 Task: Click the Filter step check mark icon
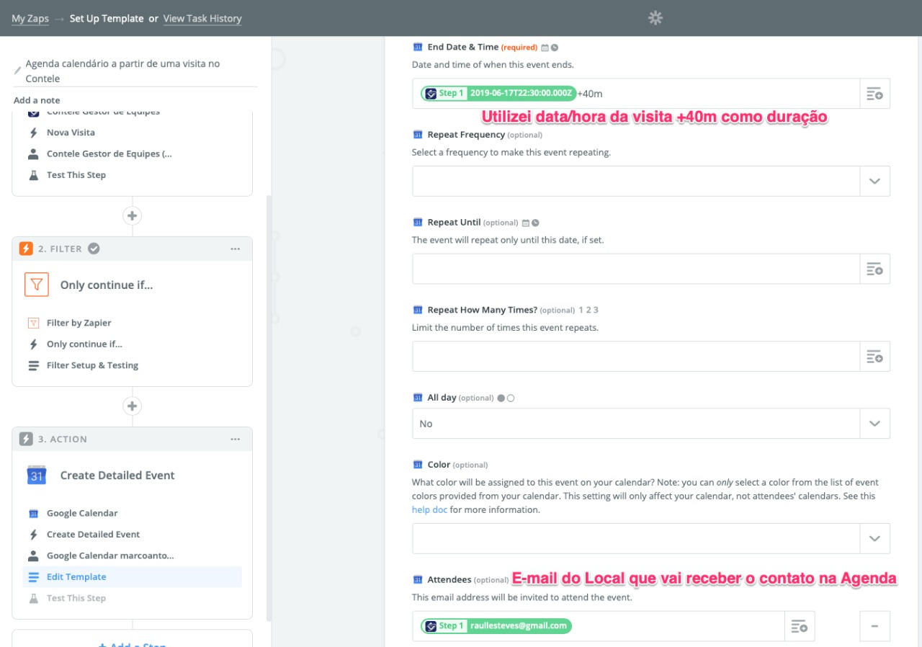94,249
